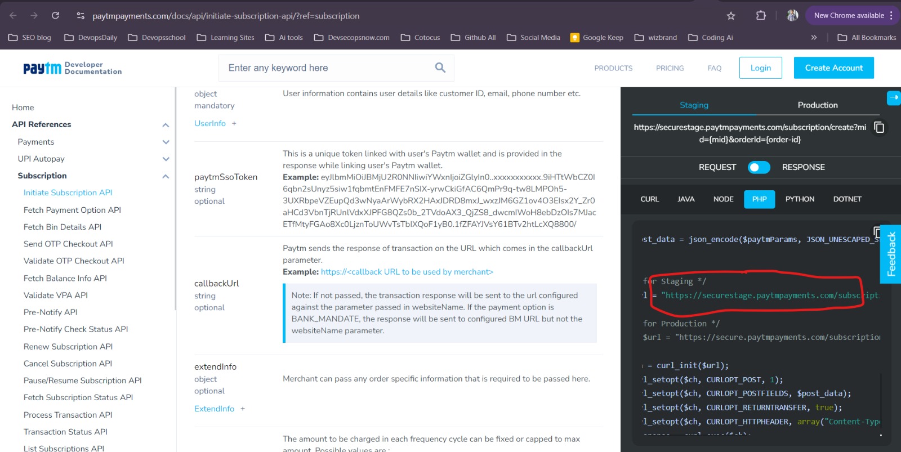Open Pre-Notify Check Status API page
901x452 pixels.
tap(75, 329)
